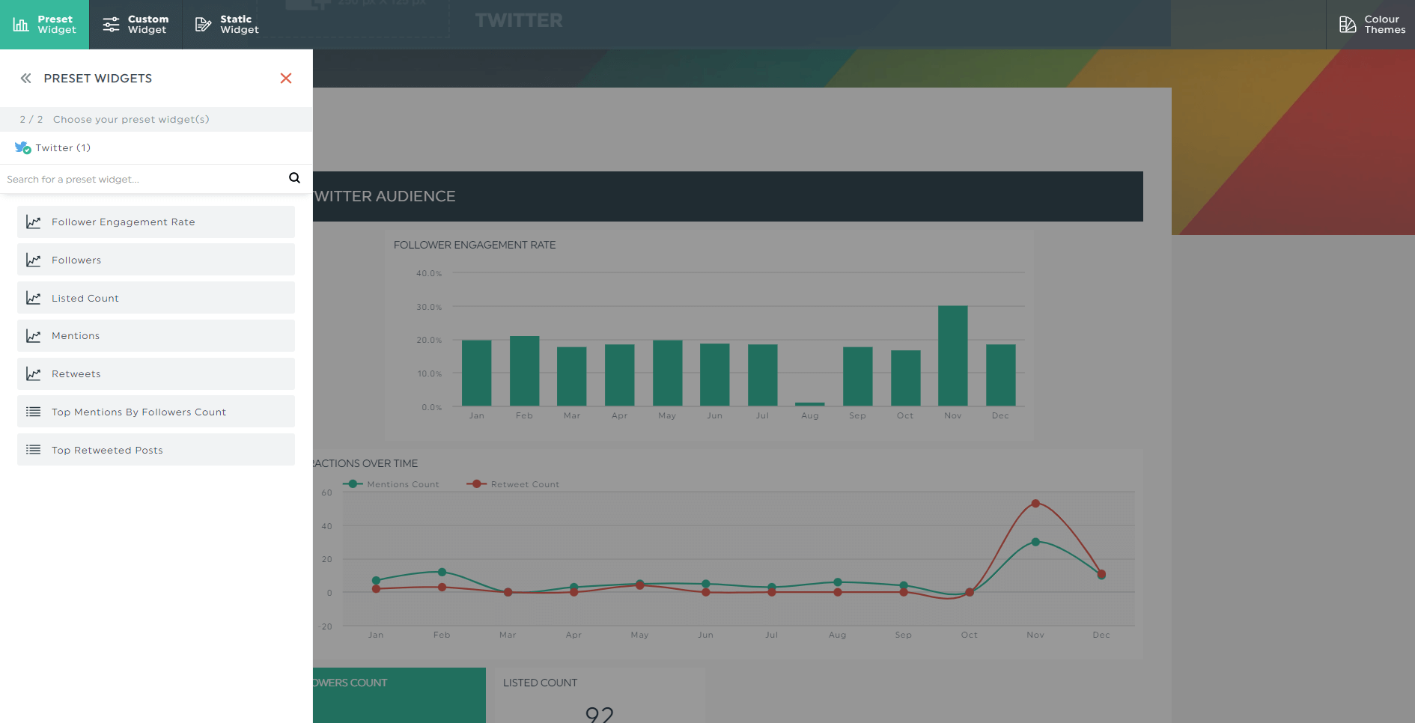Image resolution: width=1415 pixels, height=723 pixels.
Task: Click the November bar in engagement chart
Action: (953, 356)
